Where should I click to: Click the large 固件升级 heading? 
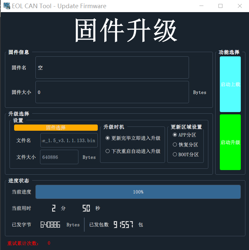tap(126, 30)
